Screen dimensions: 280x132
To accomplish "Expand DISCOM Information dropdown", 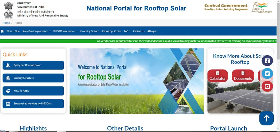I will coord(65,31).
